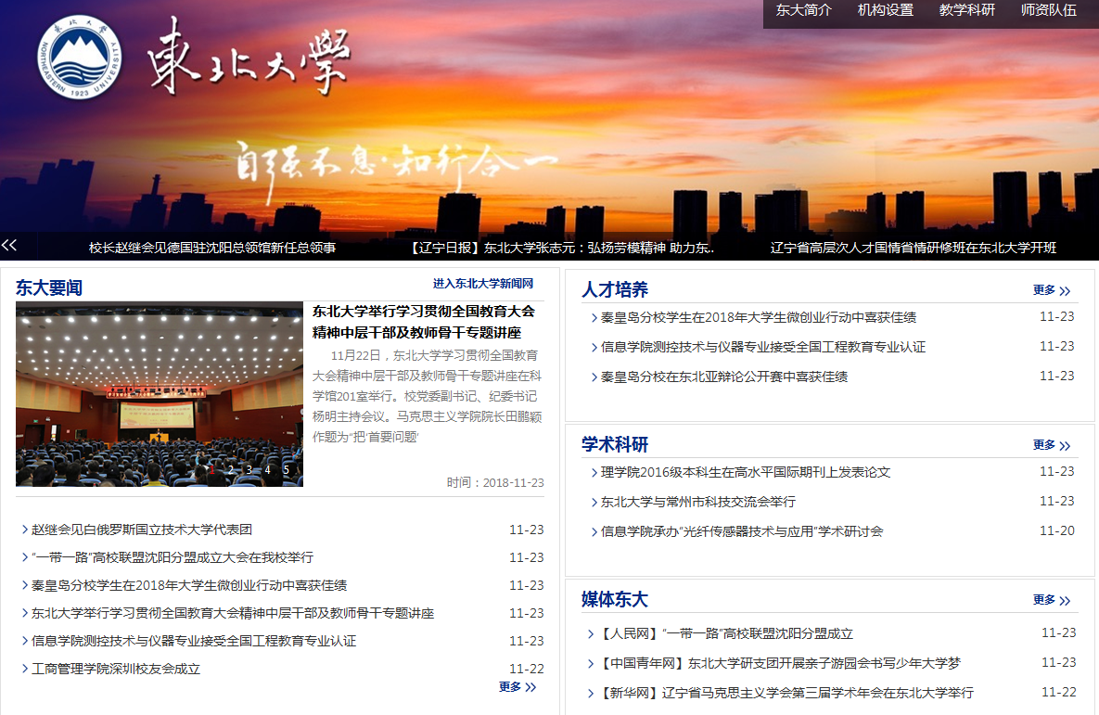Open 东大要闻 item 秦皇岛分校学生在2018年大学生微创业行动

pyautogui.click(x=189, y=585)
